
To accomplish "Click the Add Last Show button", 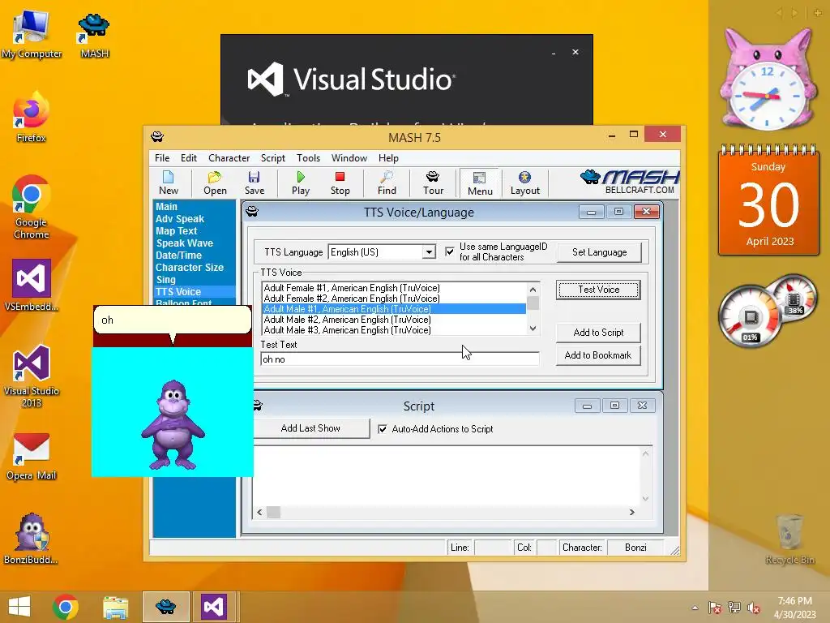I will (310, 428).
